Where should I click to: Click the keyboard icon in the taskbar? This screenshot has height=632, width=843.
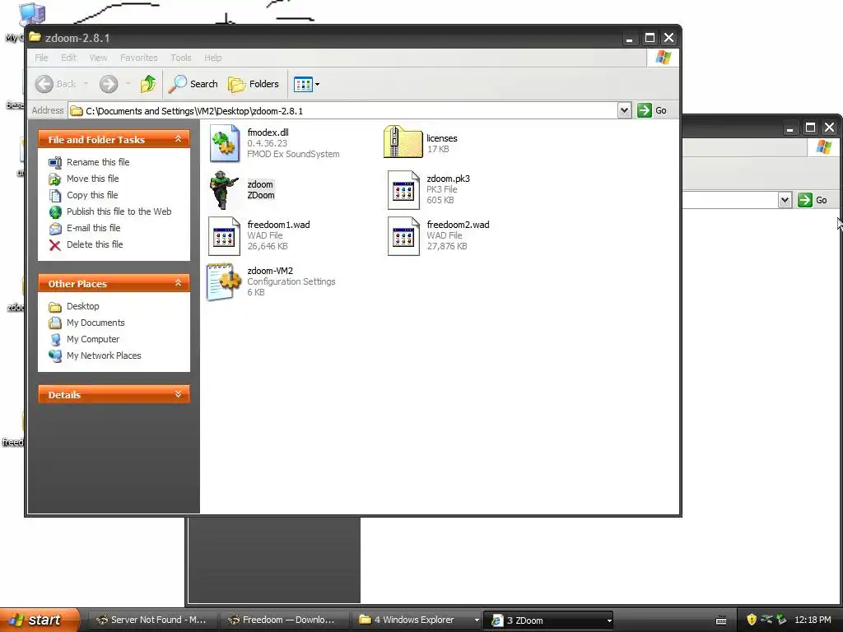(x=721, y=620)
